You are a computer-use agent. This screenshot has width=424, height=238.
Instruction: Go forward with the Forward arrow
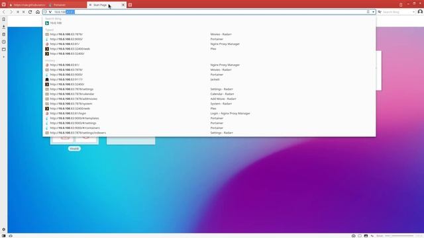(x=11, y=12)
